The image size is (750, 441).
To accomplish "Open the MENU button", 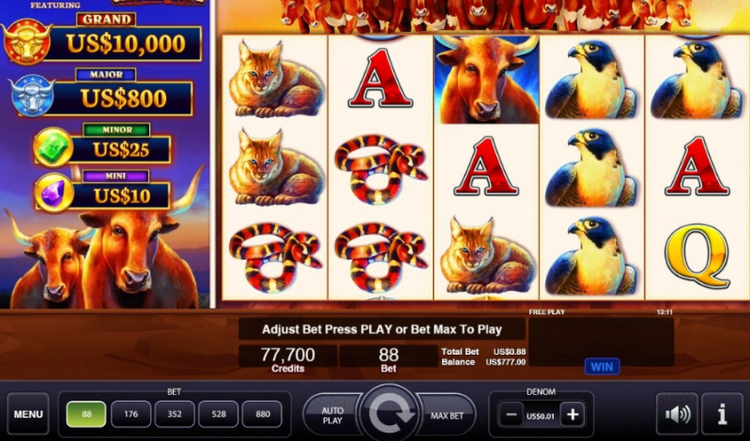I will tap(28, 414).
